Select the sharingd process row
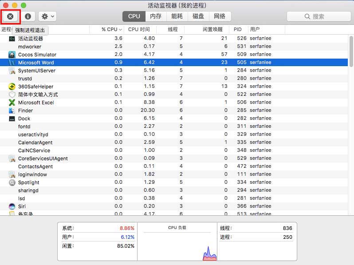The height and width of the screenshot is (265, 354). [x=174, y=190]
